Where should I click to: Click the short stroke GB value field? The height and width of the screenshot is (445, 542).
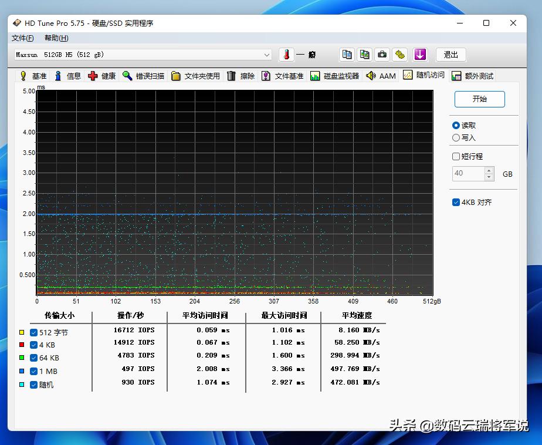click(x=468, y=173)
